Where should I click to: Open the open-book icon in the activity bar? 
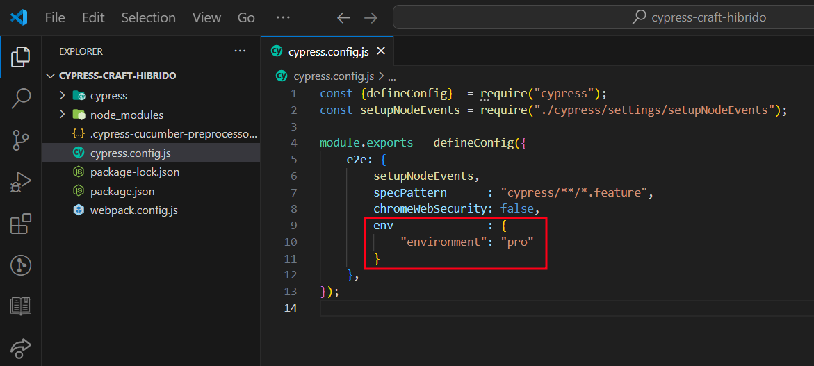click(21, 306)
